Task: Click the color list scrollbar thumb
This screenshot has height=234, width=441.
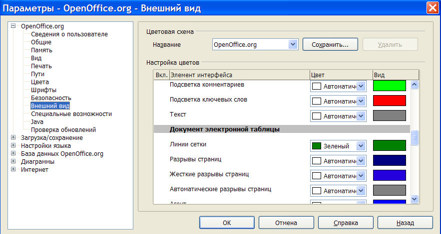Action: 415,137
